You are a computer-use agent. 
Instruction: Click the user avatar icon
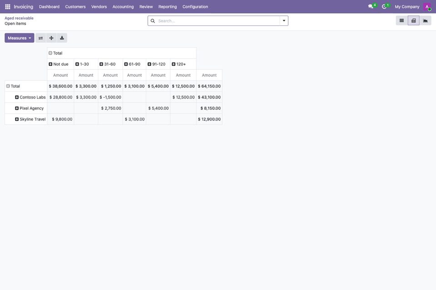(427, 7)
